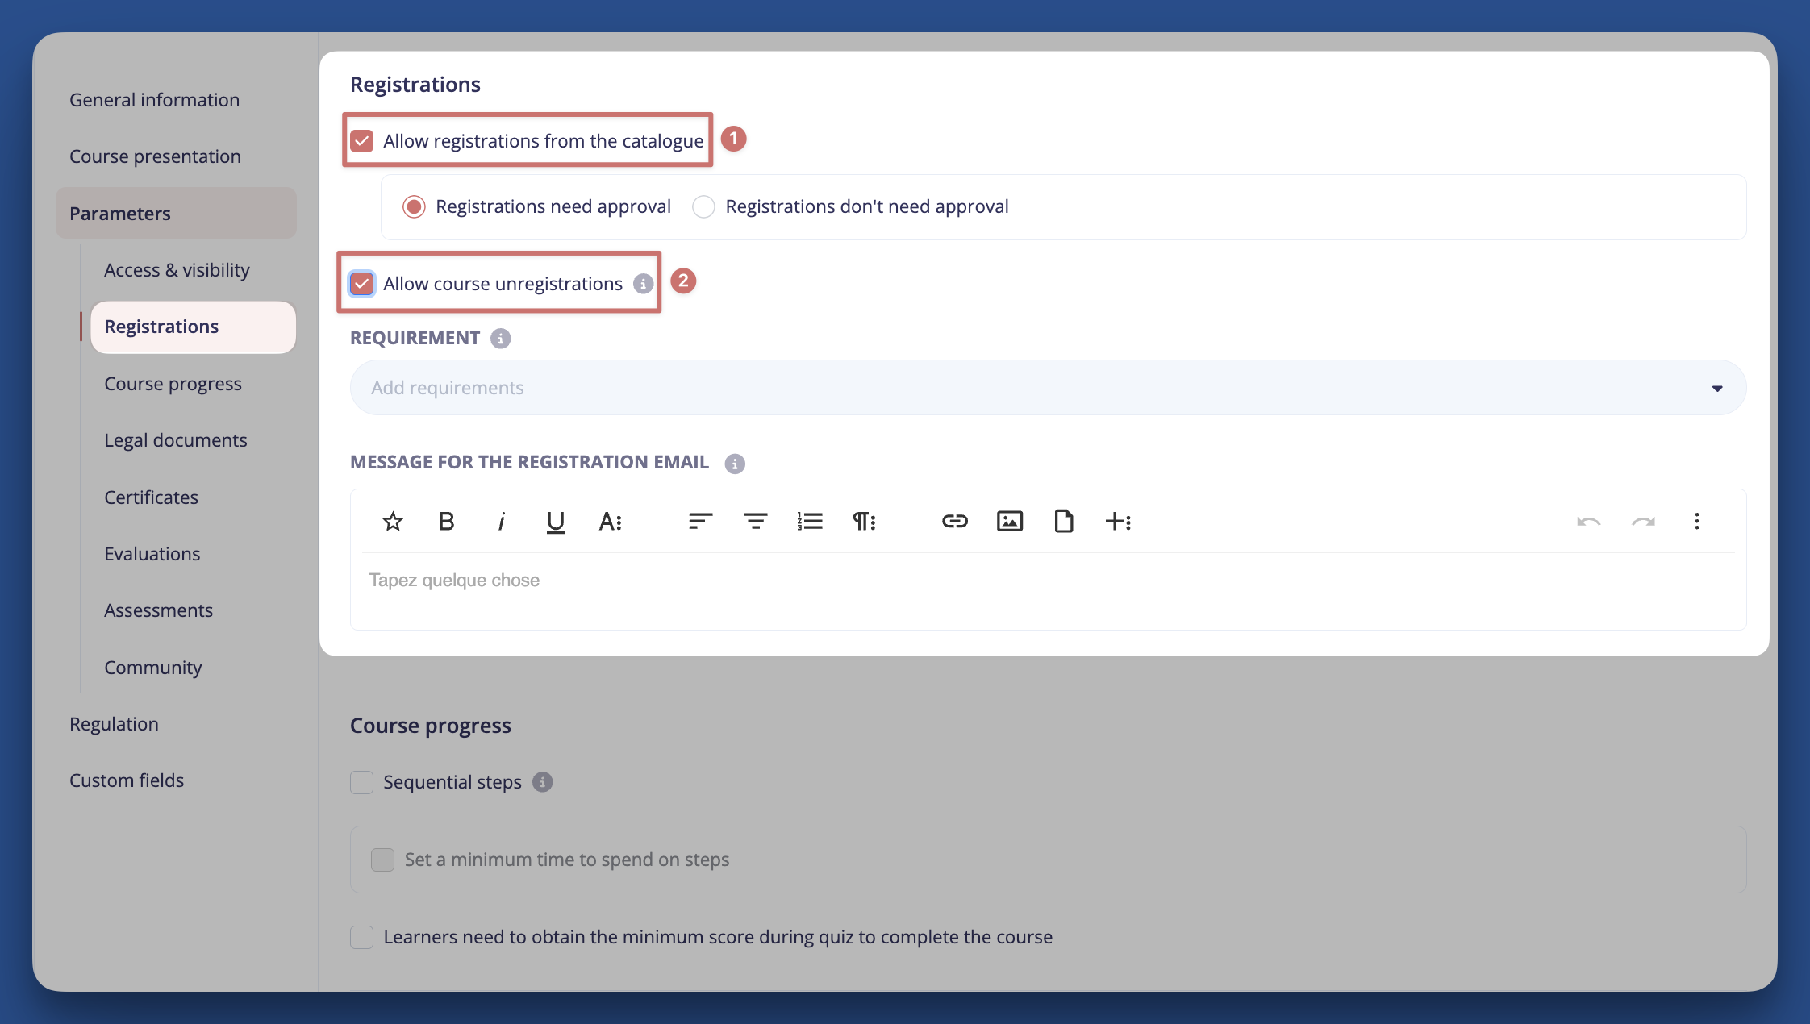Open the Registrations sidebar item
Screen dimensions: 1810x1024
coord(194,327)
